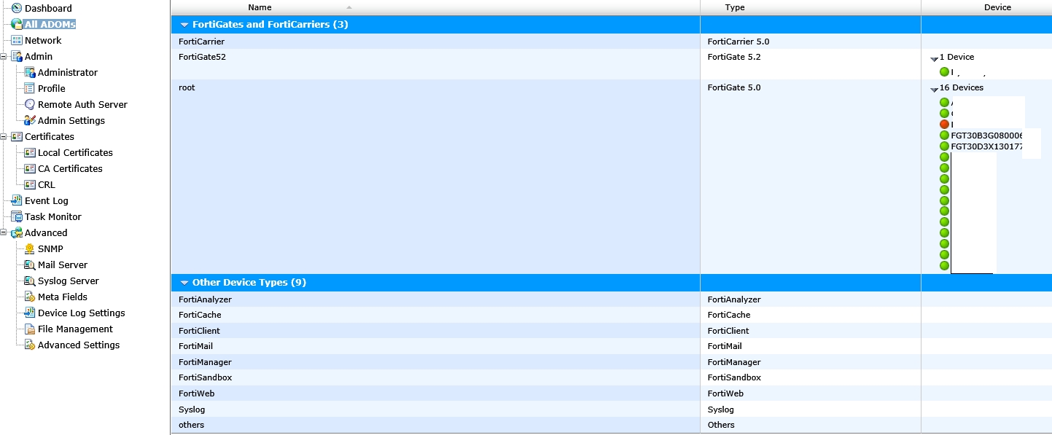The height and width of the screenshot is (435, 1052).
Task: Click the Admin folder icon
Action: pyautogui.click(x=17, y=56)
